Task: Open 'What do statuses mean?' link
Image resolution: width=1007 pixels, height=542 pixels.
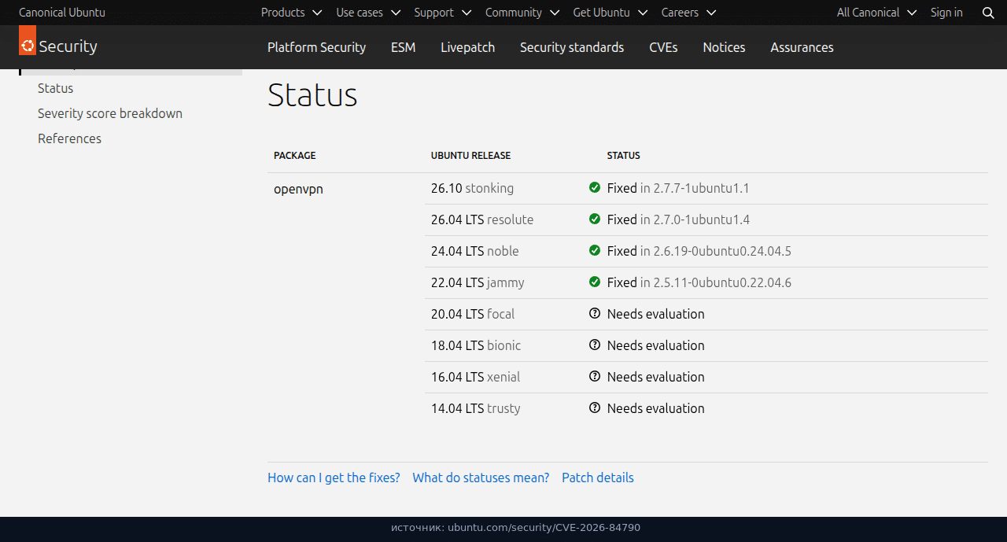Action: click(x=481, y=477)
